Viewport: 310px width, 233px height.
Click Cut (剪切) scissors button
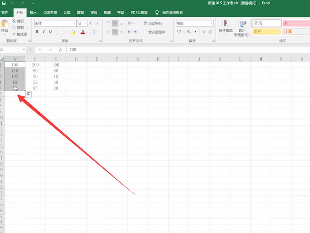pyautogui.click(x=18, y=21)
